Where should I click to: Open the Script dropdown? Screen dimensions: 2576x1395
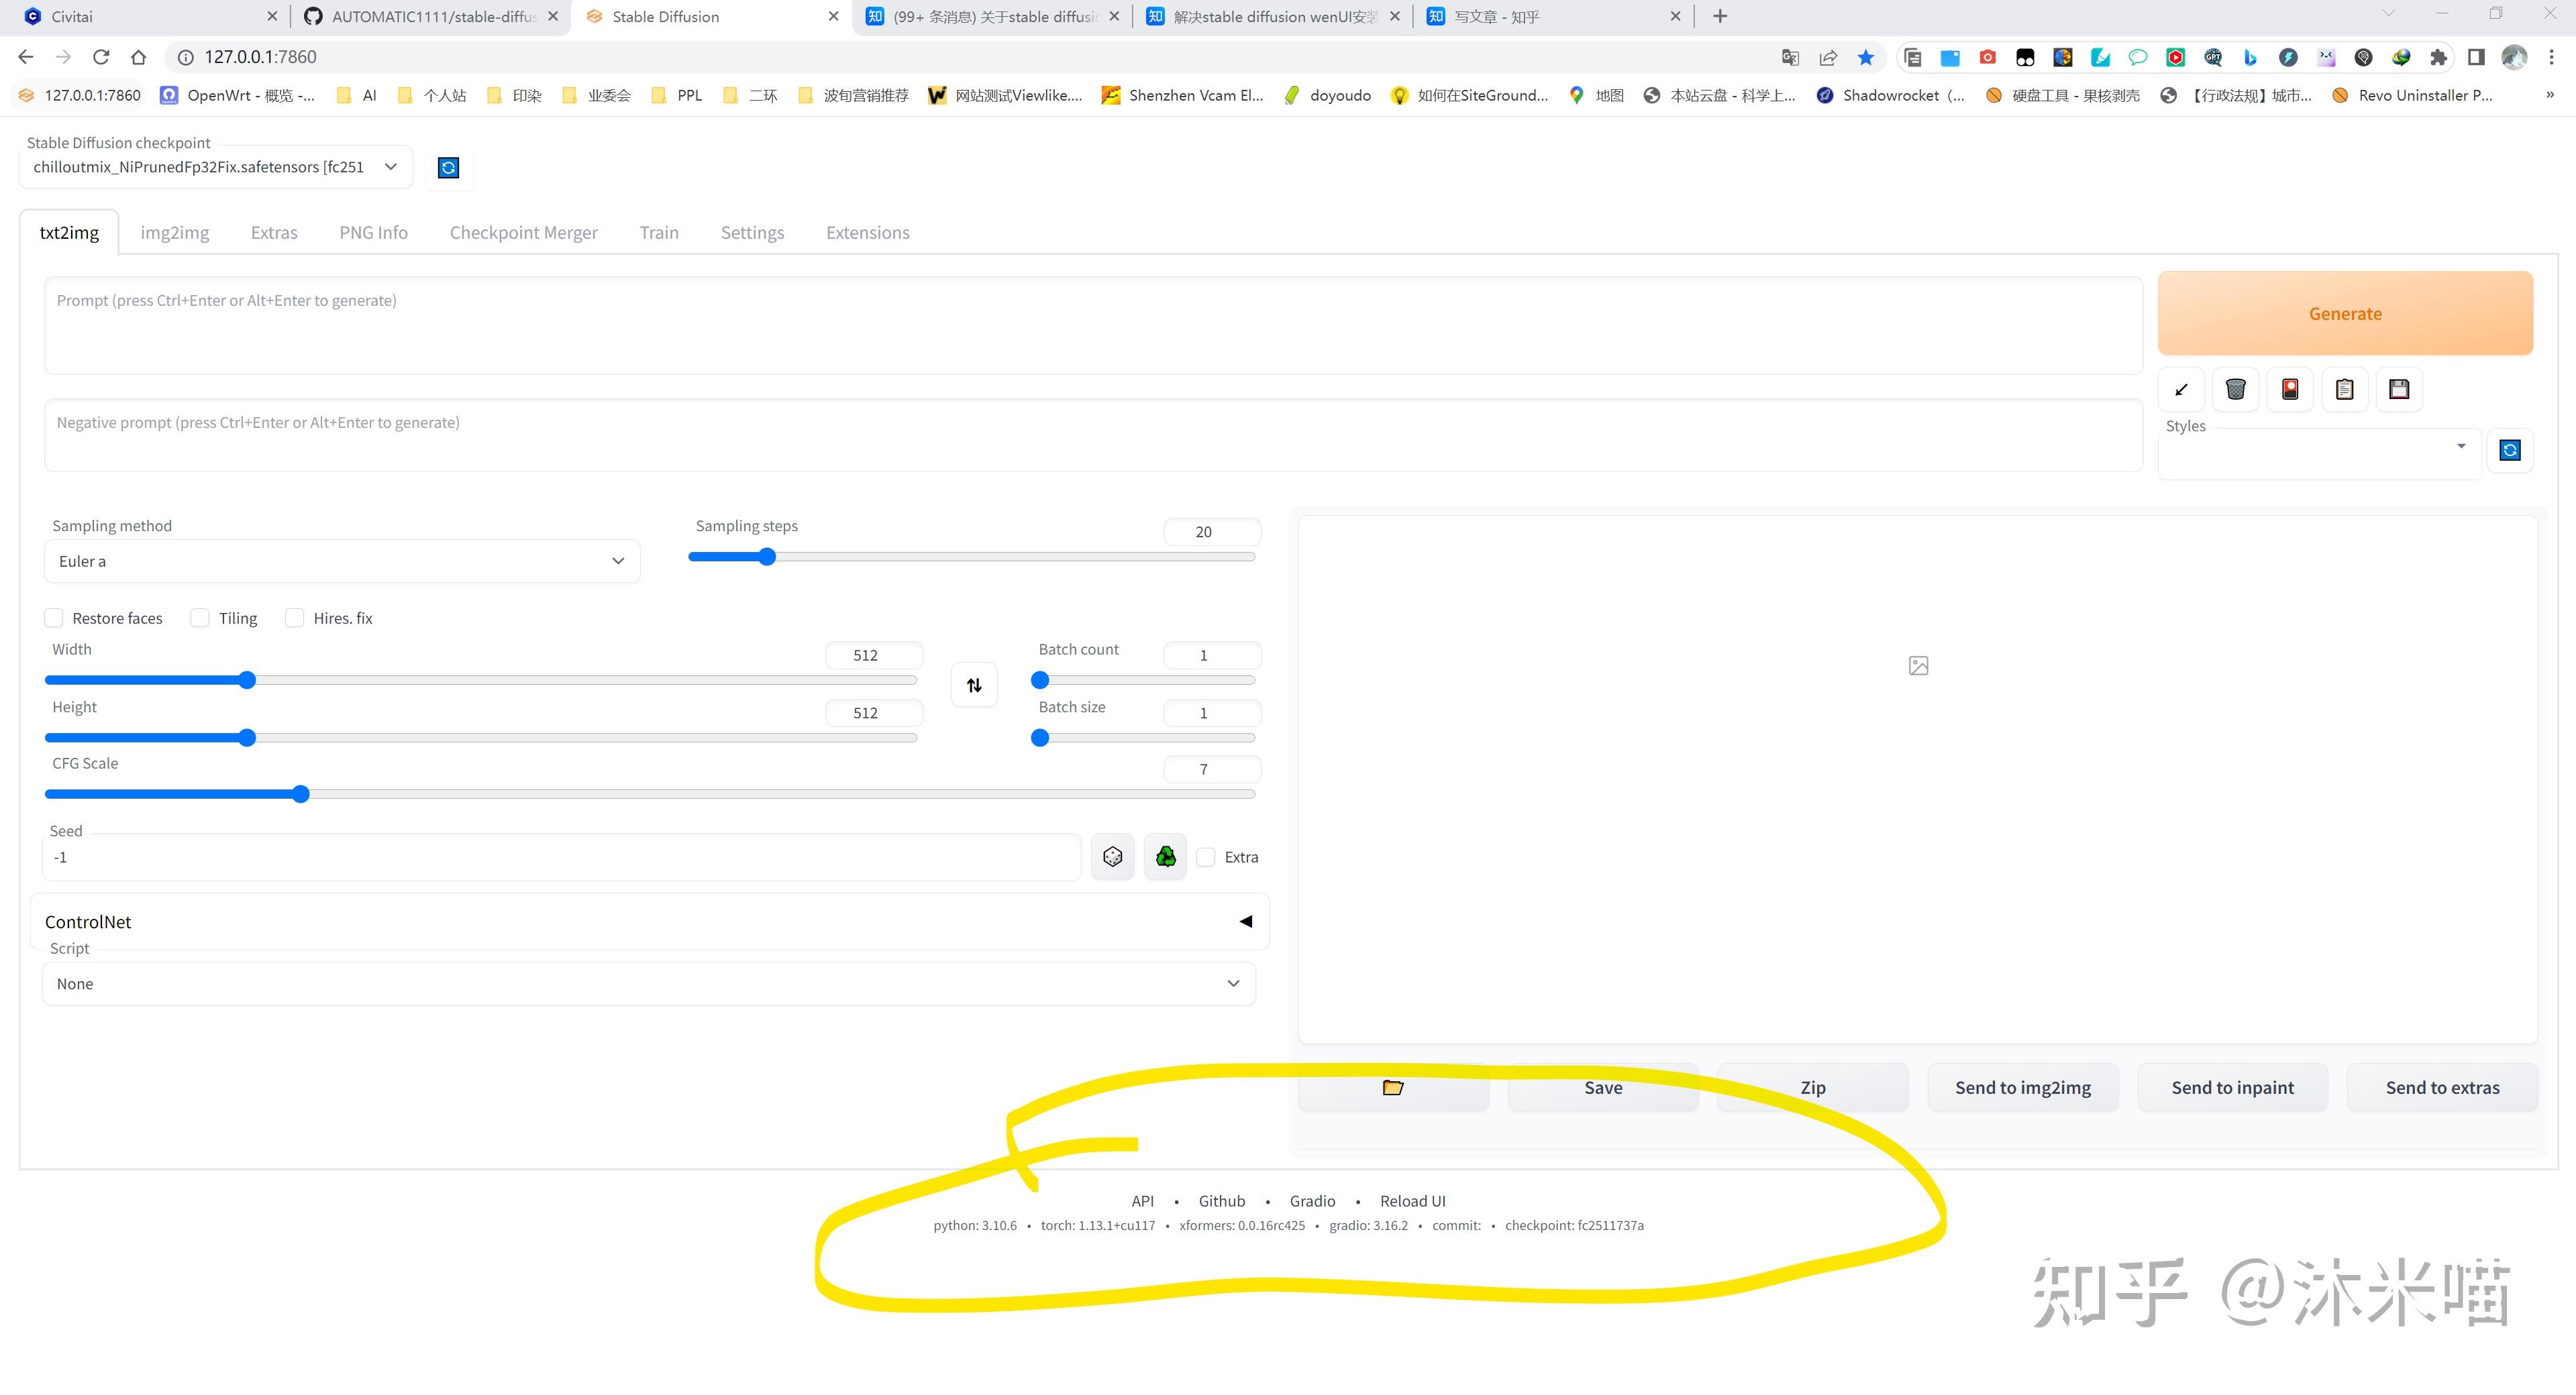click(649, 983)
